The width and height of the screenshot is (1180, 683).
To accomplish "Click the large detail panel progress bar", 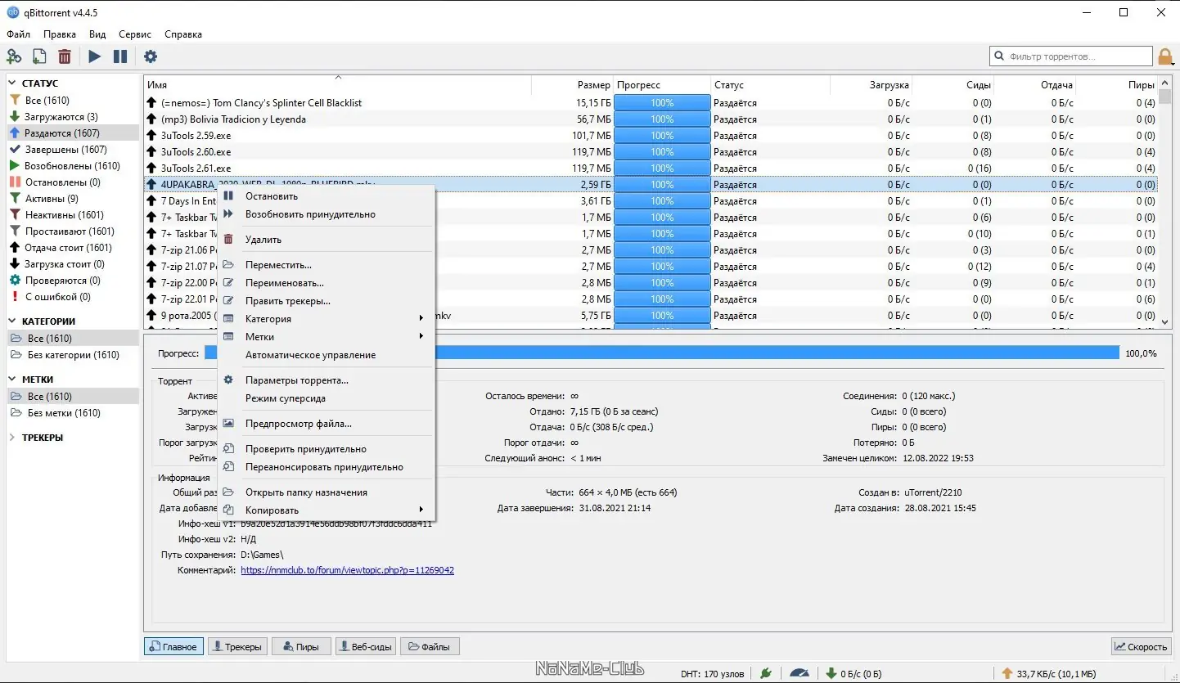I will point(661,353).
